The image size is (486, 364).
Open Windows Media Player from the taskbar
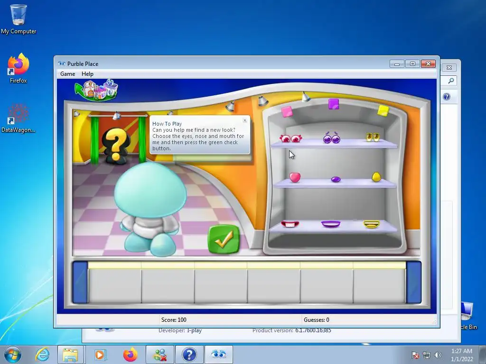(x=100, y=355)
